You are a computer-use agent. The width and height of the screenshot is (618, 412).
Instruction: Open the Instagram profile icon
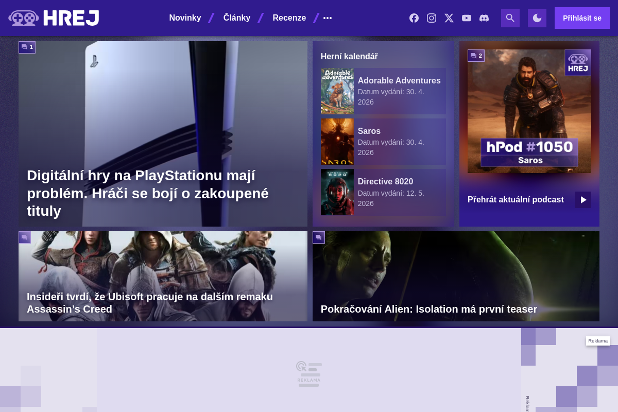click(432, 18)
